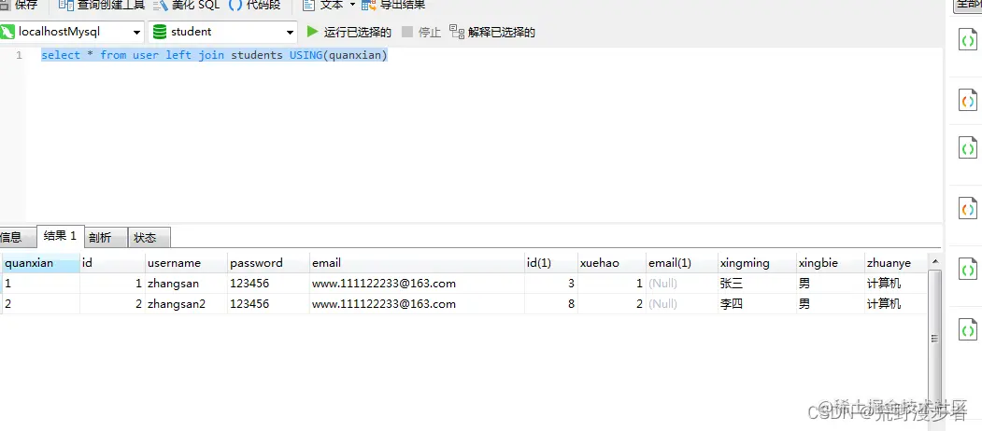The image size is (982, 431).
Task: Select the zhangsan username cell
Action: coord(186,284)
